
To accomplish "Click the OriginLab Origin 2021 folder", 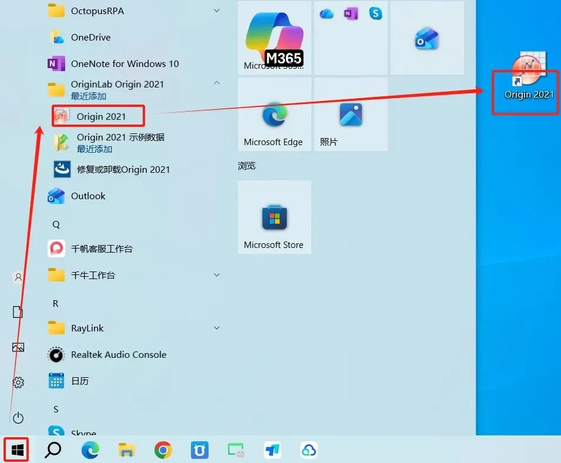I will pyautogui.click(x=134, y=89).
